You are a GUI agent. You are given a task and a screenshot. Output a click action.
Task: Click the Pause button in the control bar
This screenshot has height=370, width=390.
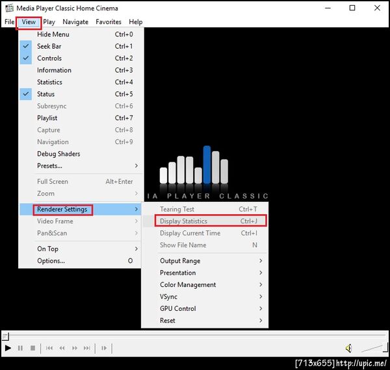click(20, 348)
